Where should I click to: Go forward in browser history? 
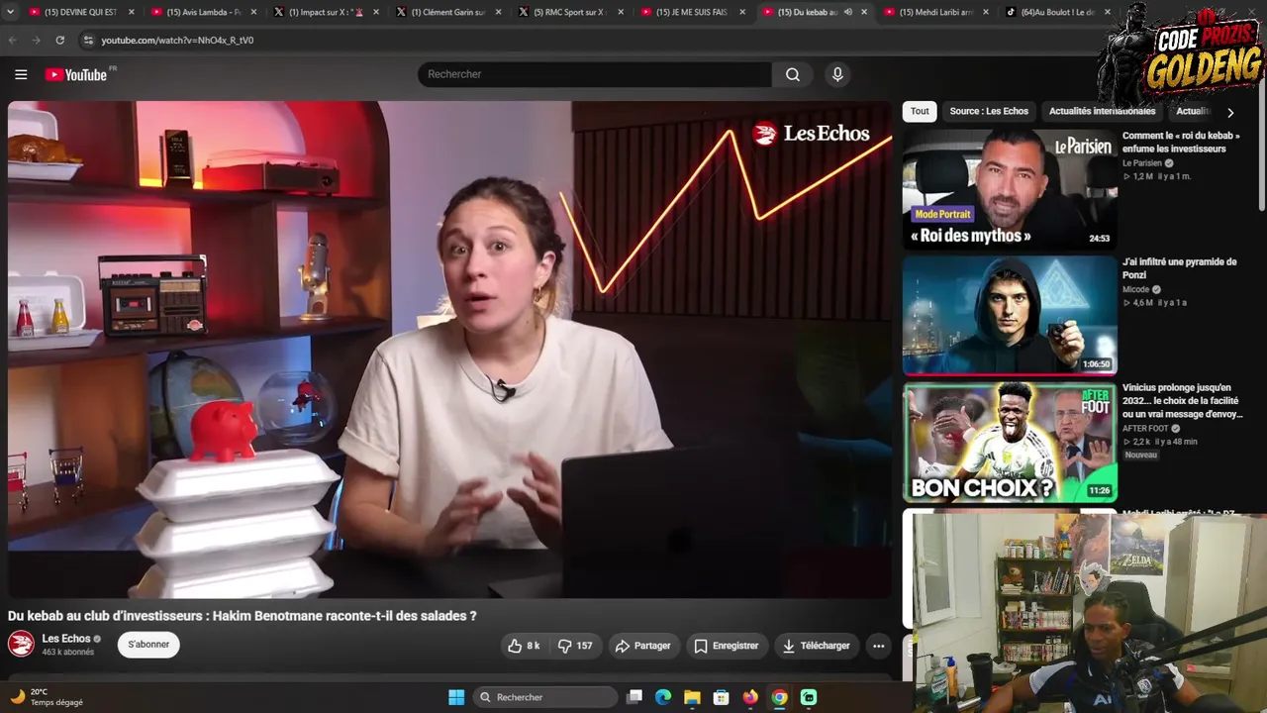click(36, 41)
